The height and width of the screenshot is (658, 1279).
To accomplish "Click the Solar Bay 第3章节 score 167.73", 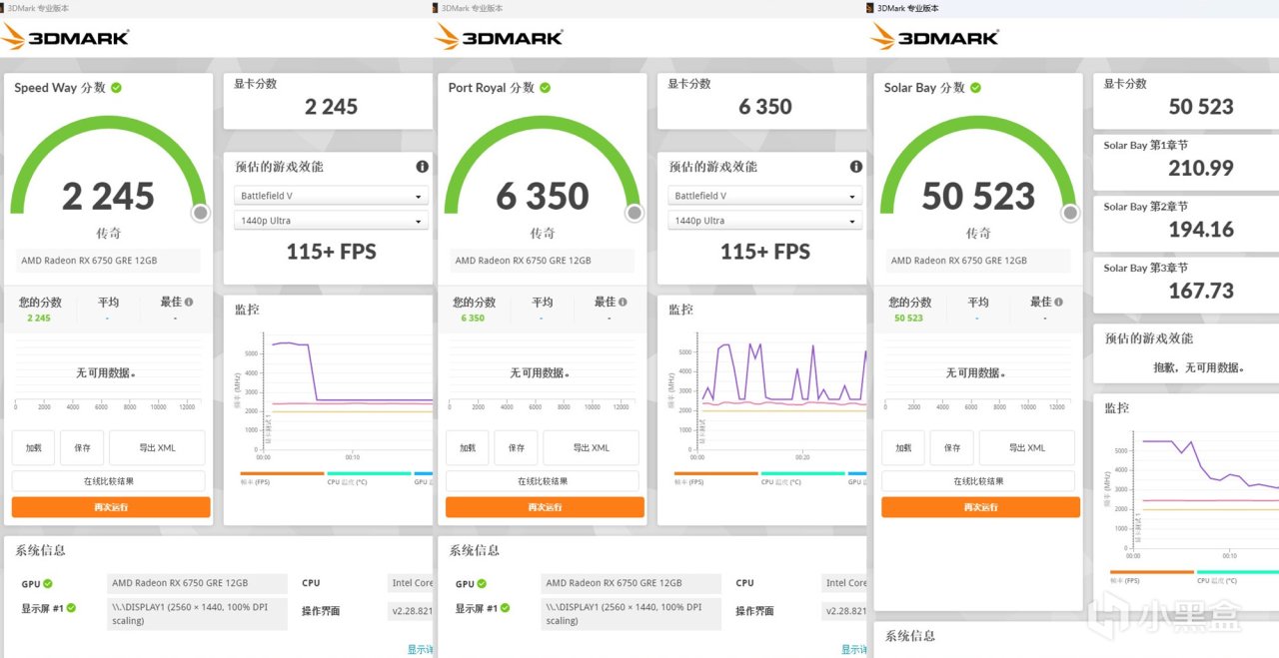I will coord(1201,292).
